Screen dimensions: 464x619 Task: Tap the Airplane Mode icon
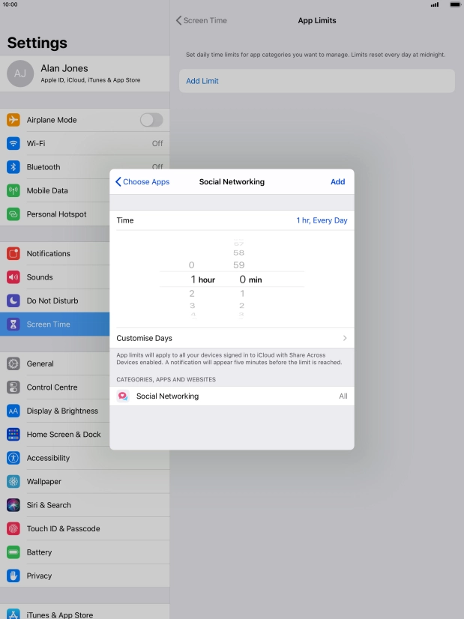pos(13,120)
